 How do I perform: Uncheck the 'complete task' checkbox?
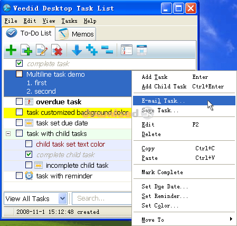(x=19, y=63)
